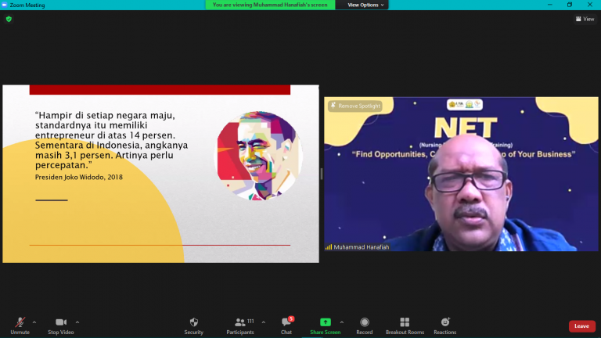Click the green Share Screen icon
Viewport: 601px width, 338px height.
click(325, 322)
